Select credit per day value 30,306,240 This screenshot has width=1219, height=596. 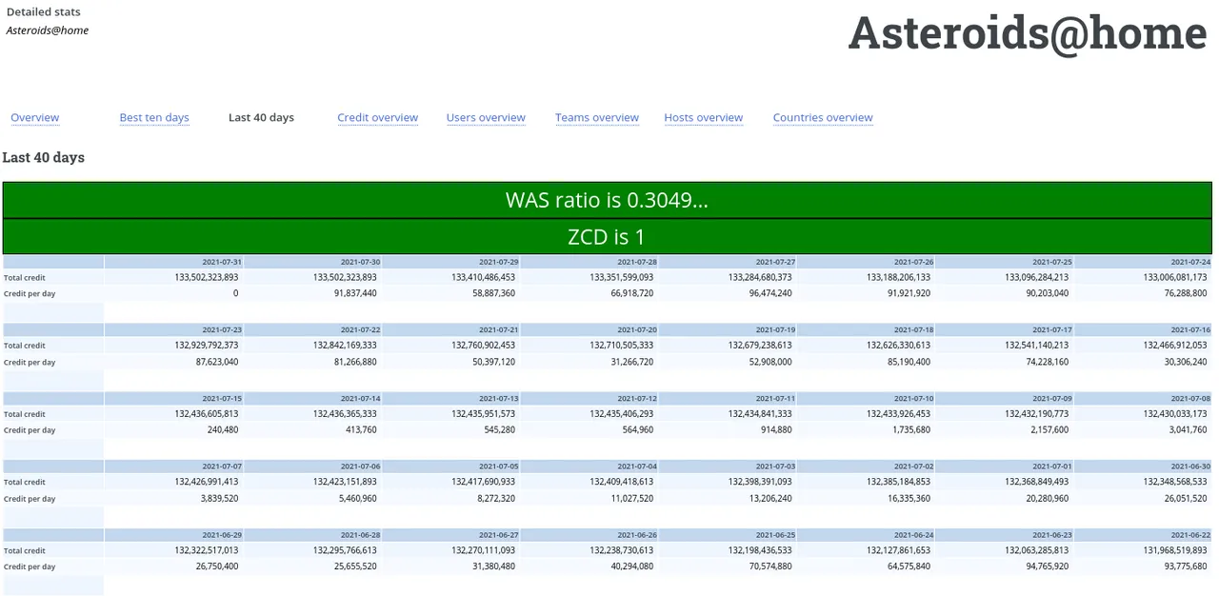tap(1186, 362)
